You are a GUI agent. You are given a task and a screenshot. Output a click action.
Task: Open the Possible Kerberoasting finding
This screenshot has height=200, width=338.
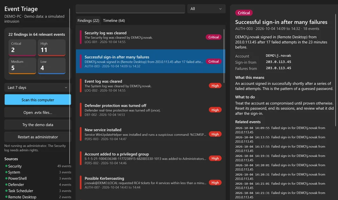[x=150, y=182]
